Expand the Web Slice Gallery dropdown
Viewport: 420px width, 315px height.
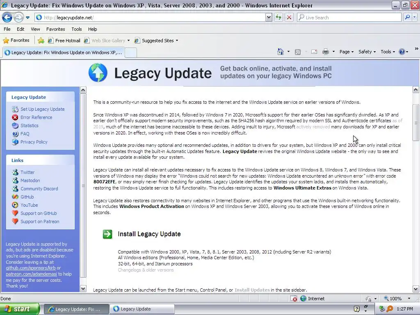point(128,41)
